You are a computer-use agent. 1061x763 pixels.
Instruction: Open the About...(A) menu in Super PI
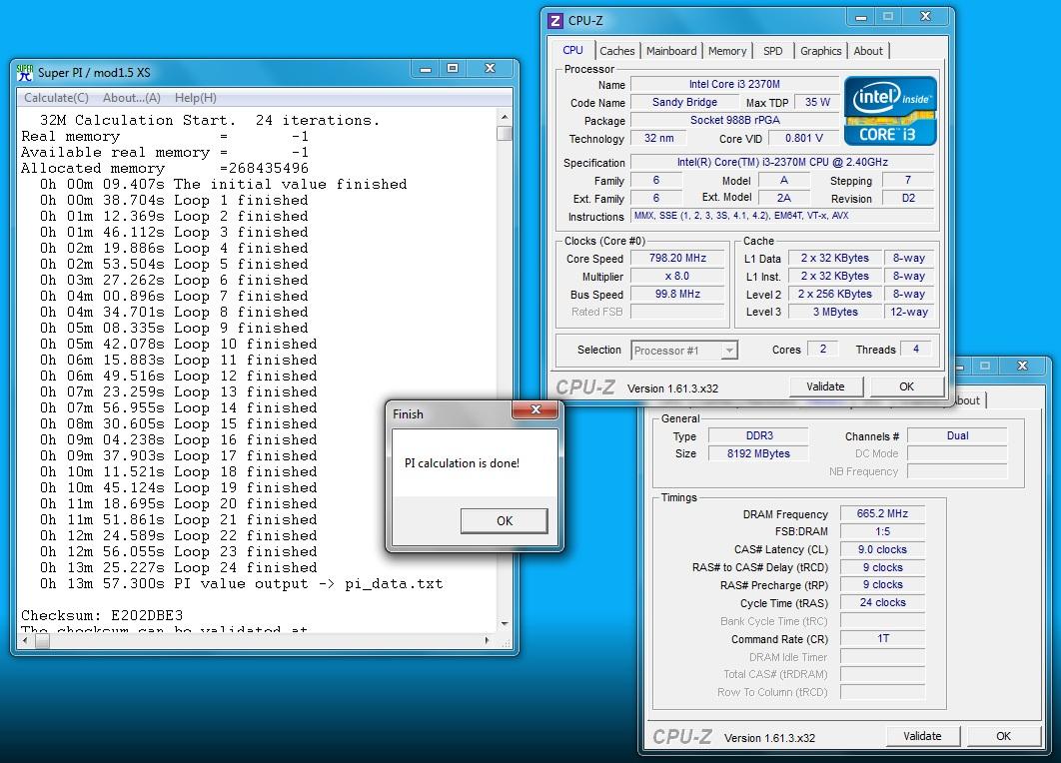tap(131, 98)
